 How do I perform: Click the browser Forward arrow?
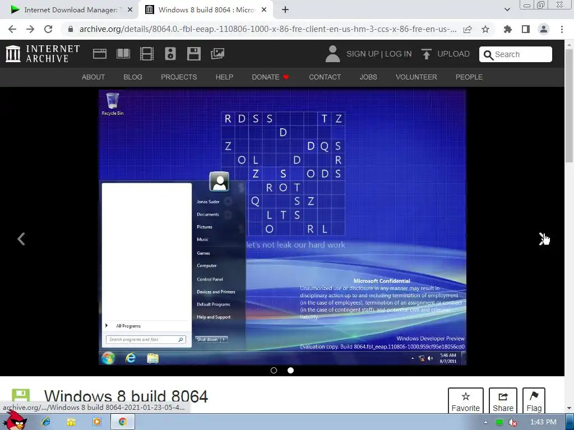30,29
